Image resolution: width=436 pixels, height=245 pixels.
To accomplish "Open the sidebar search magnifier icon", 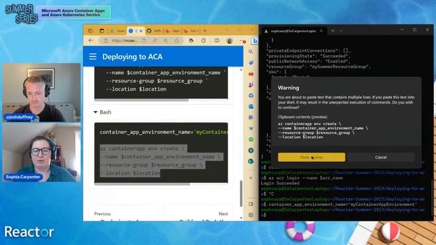I will (251, 52).
